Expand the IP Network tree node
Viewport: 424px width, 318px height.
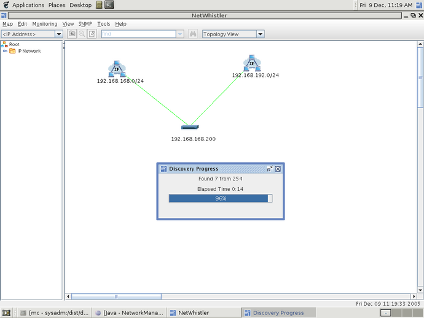(5, 51)
